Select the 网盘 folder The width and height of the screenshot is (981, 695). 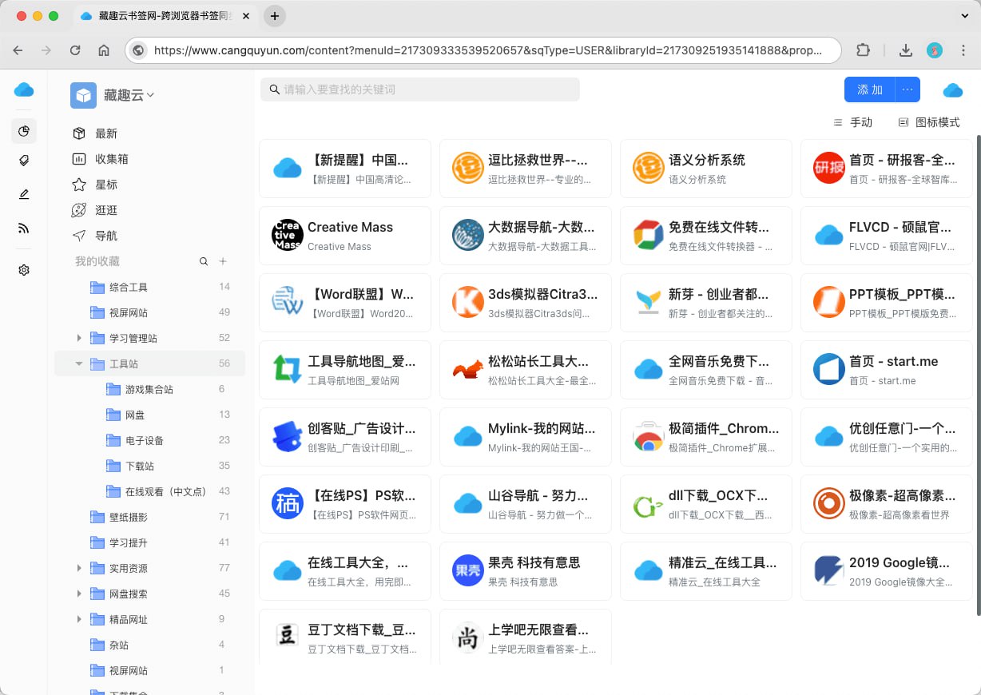150,415
